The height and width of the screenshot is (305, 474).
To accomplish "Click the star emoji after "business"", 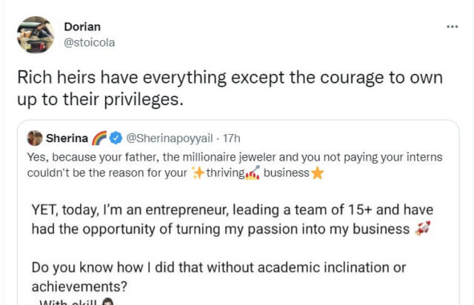I will tap(318, 173).
